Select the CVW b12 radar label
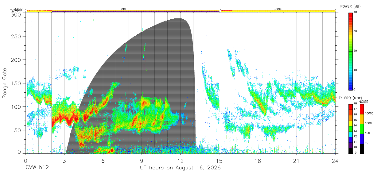 click(x=37, y=168)
